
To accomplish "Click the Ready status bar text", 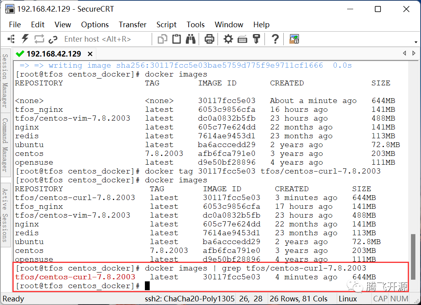I will pyautogui.click(x=13, y=299).
